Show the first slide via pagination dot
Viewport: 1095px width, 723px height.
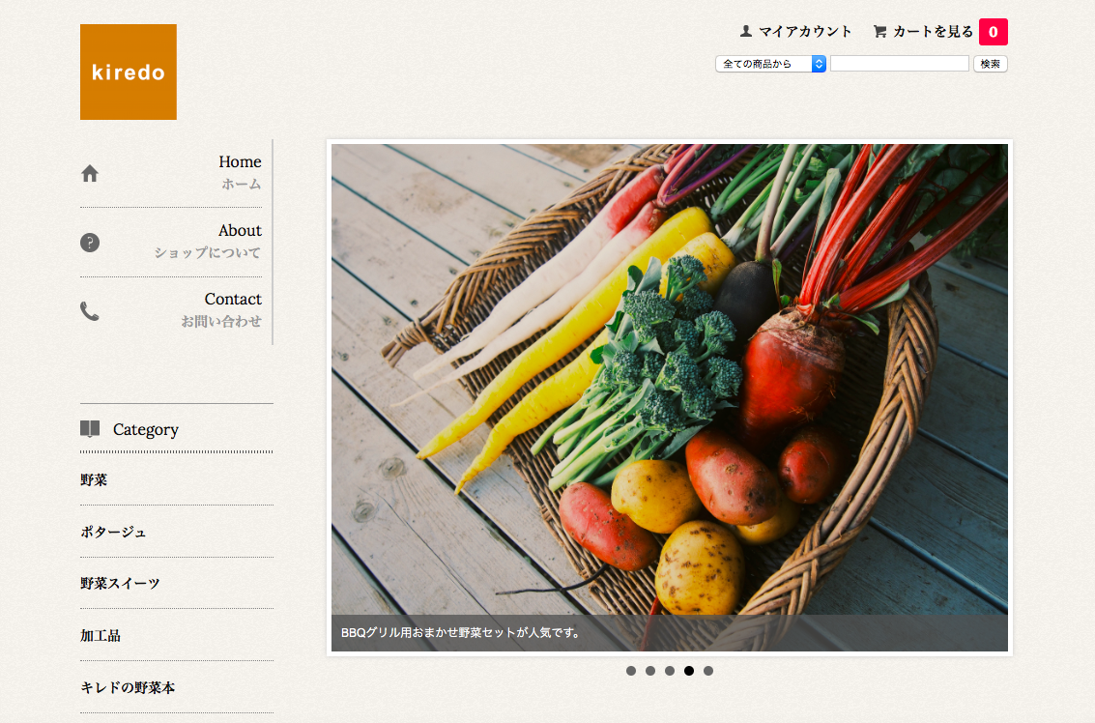point(630,671)
